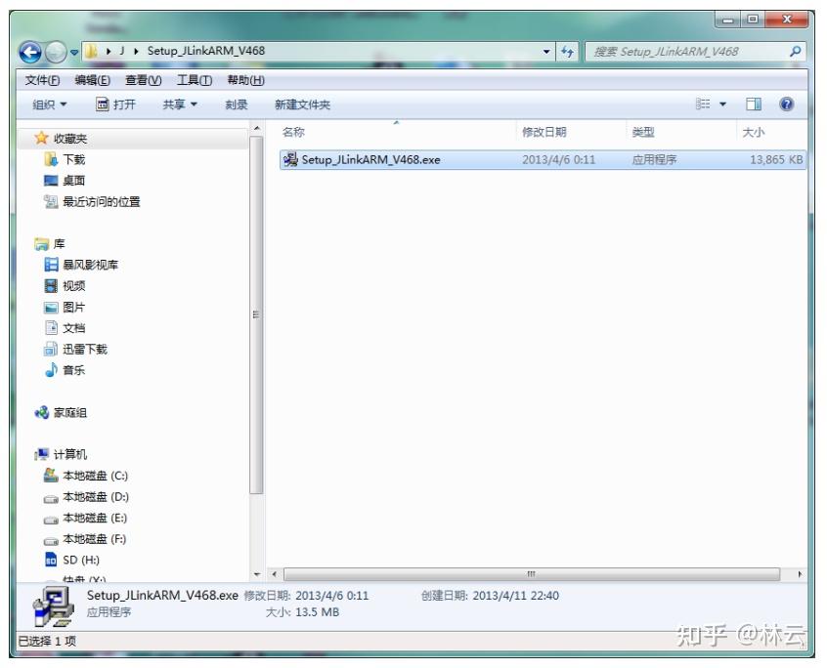The image size is (827, 668).
Task: Click the 打开 toolbar button
Action: (115, 104)
